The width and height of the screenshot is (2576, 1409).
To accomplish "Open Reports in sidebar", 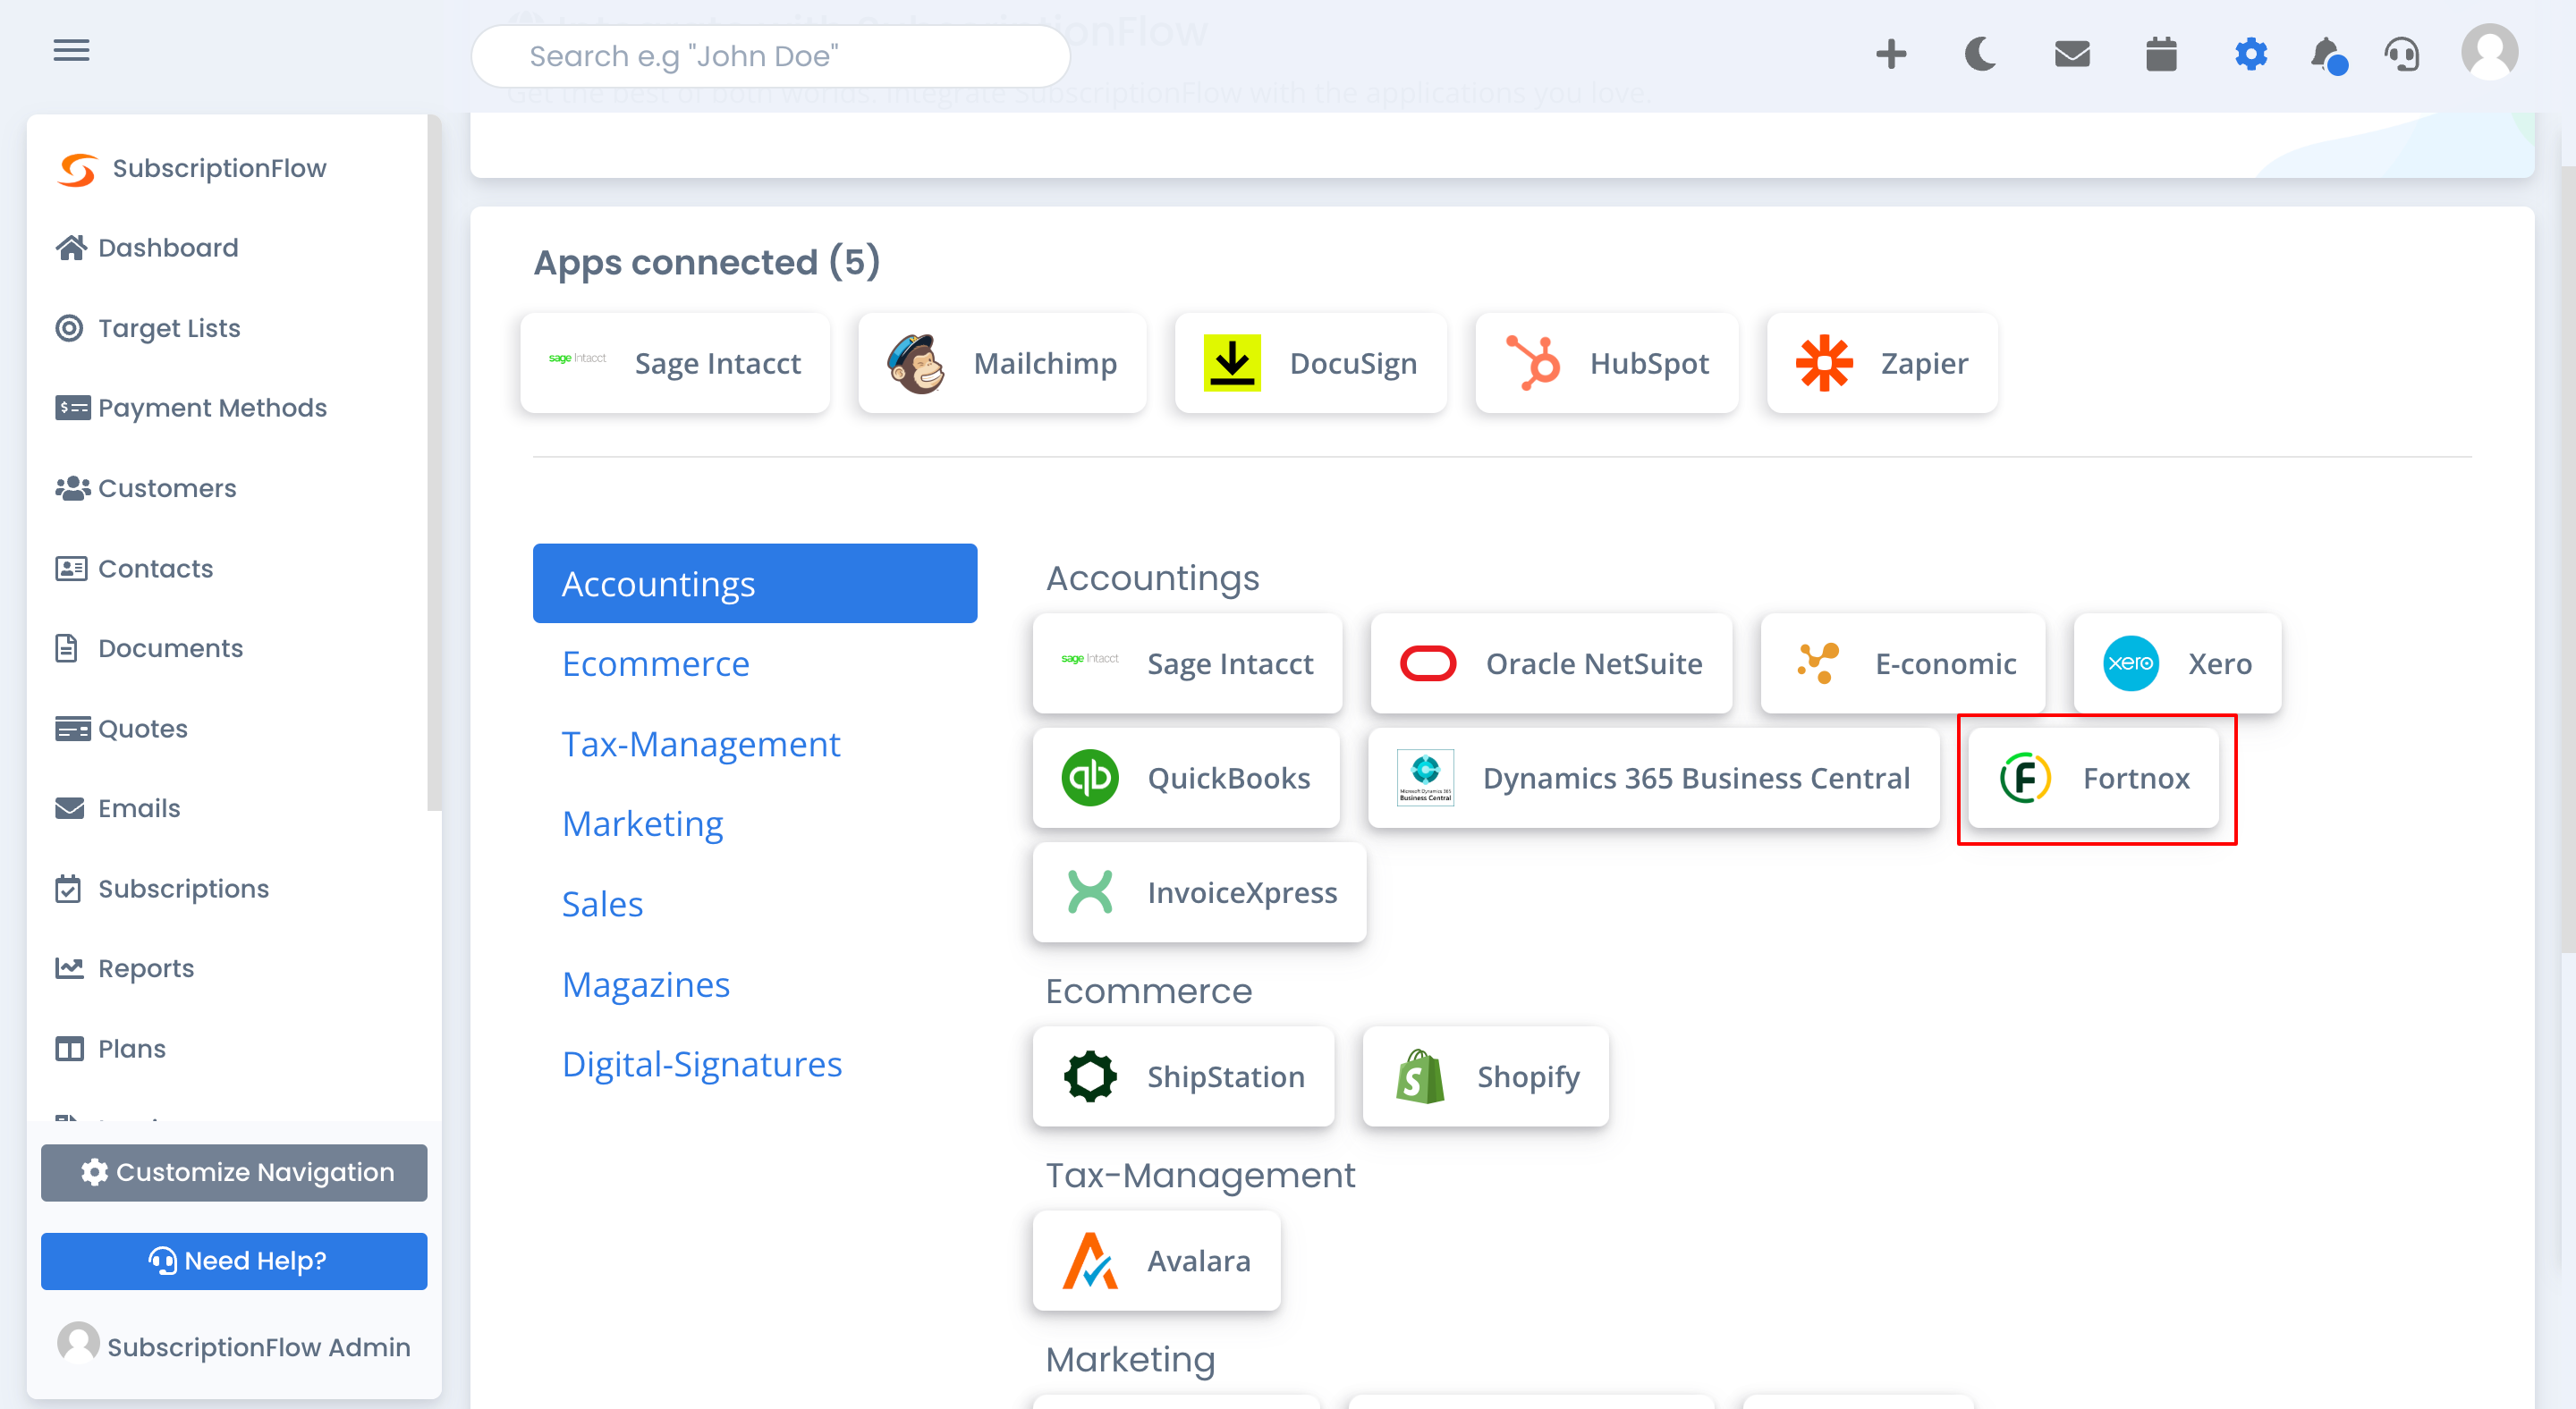I will point(125,968).
